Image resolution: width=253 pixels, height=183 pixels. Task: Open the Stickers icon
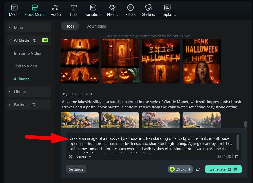click(149, 7)
